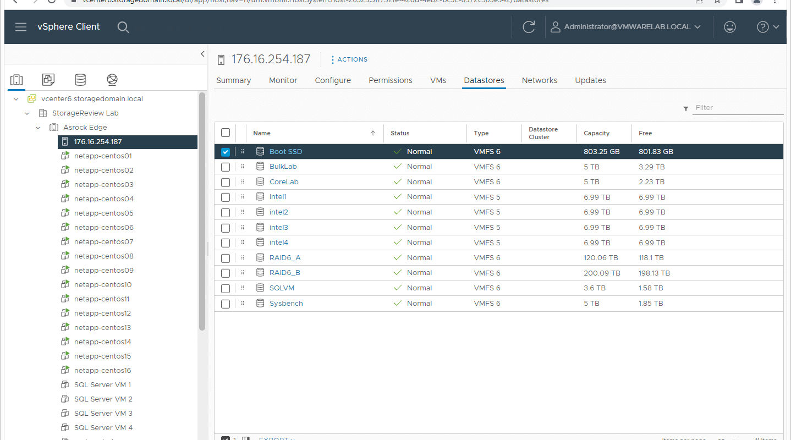The image size is (791, 440).
Task: Check the intel1 row checkbox
Action: coord(226,197)
